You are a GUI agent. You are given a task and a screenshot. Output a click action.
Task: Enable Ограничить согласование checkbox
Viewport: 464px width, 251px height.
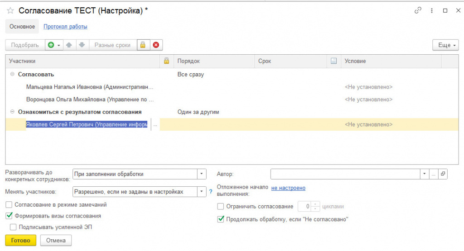tap(221, 206)
